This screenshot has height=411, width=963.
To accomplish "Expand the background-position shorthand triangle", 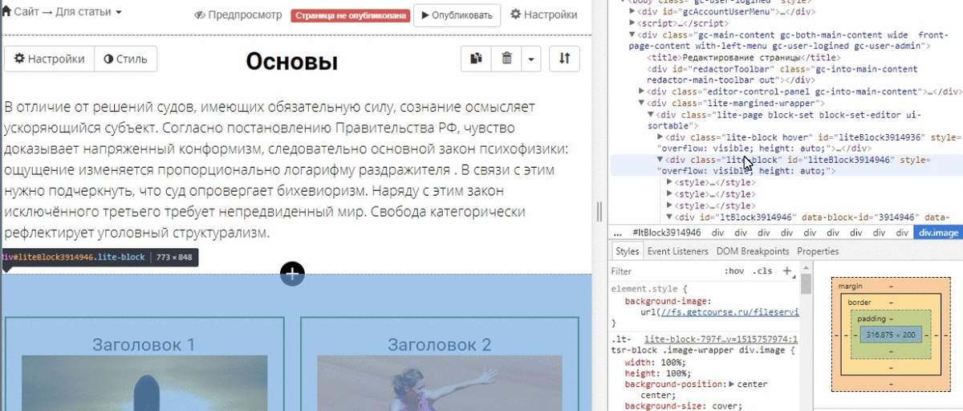I will [x=730, y=385].
